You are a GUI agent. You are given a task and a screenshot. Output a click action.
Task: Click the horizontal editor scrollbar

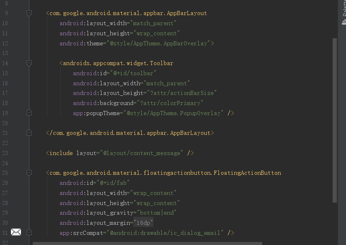pos(147,243)
